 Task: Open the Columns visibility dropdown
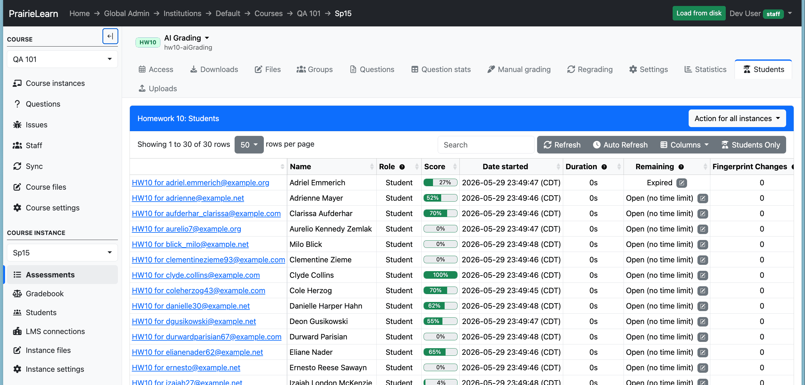(x=685, y=145)
